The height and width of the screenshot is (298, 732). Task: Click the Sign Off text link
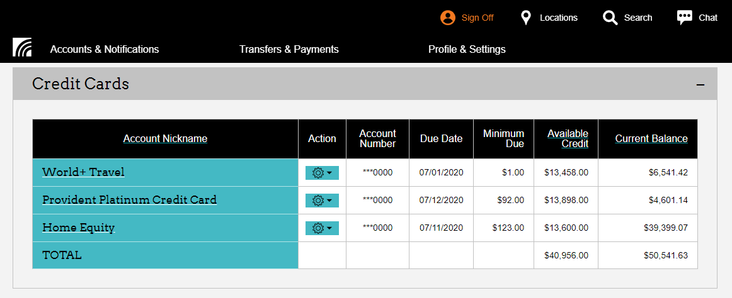point(478,18)
